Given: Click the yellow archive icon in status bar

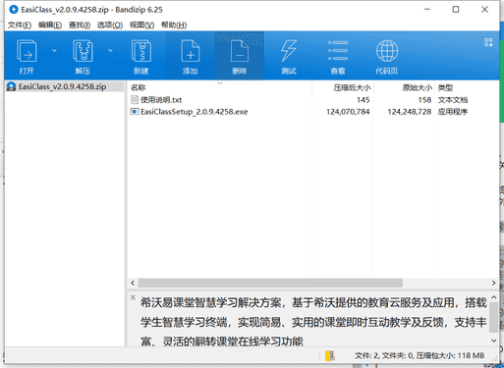Looking at the screenshot, I should [x=330, y=355].
